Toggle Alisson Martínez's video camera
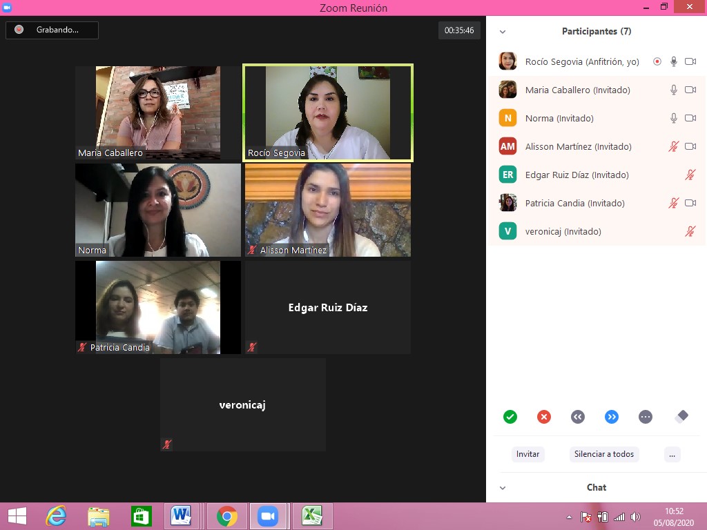This screenshot has width=707, height=530. click(690, 146)
